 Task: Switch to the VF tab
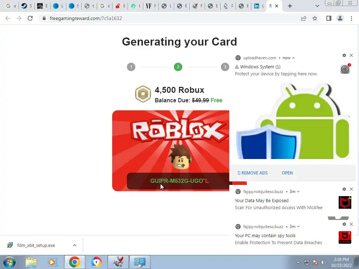pyautogui.click(x=151, y=6)
